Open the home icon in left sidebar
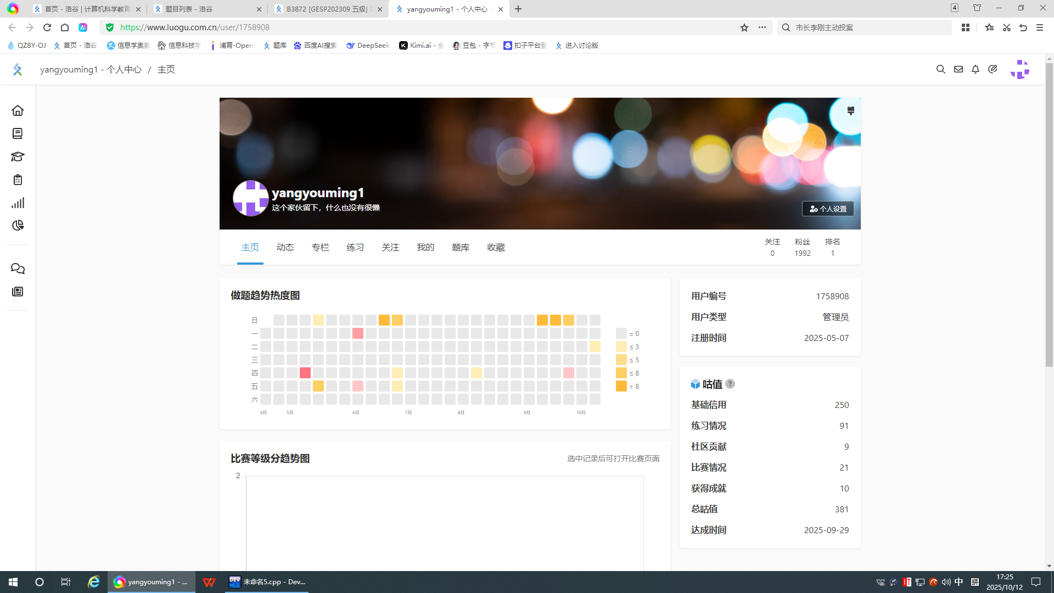The height and width of the screenshot is (593, 1054). (18, 110)
